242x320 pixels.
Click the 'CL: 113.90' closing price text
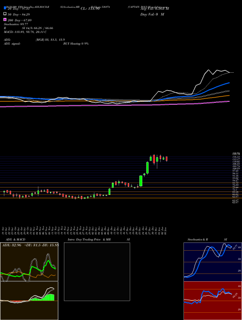pyautogui.click(x=90, y=9)
